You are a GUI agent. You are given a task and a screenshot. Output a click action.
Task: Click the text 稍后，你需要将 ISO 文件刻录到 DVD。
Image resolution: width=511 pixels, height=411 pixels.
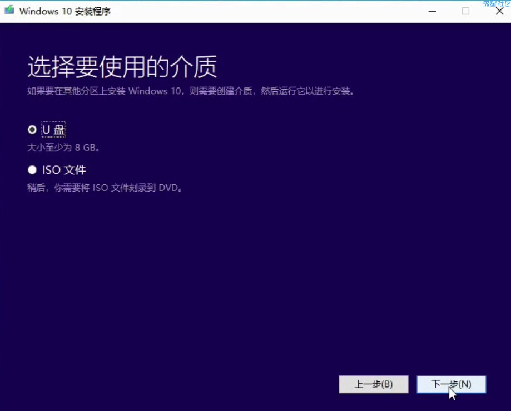click(105, 188)
